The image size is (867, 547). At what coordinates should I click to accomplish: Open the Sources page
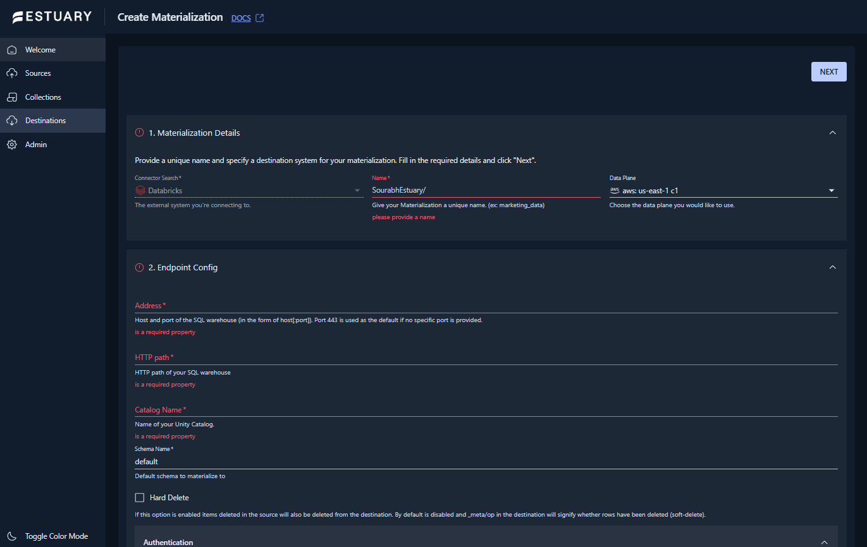coord(38,73)
